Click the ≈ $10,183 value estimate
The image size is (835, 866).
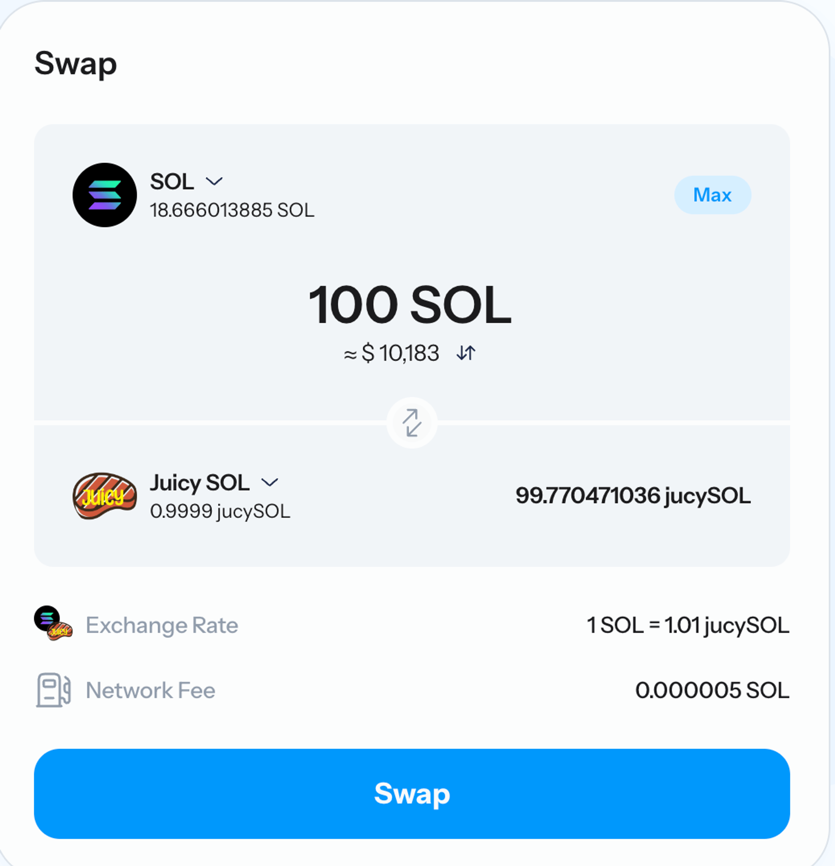(392, 353)
